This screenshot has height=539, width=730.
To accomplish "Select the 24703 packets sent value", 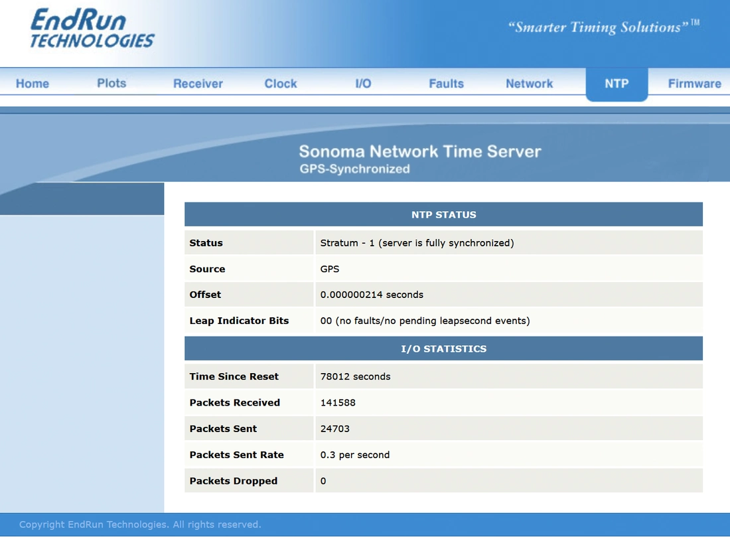I will pos(334,429).
